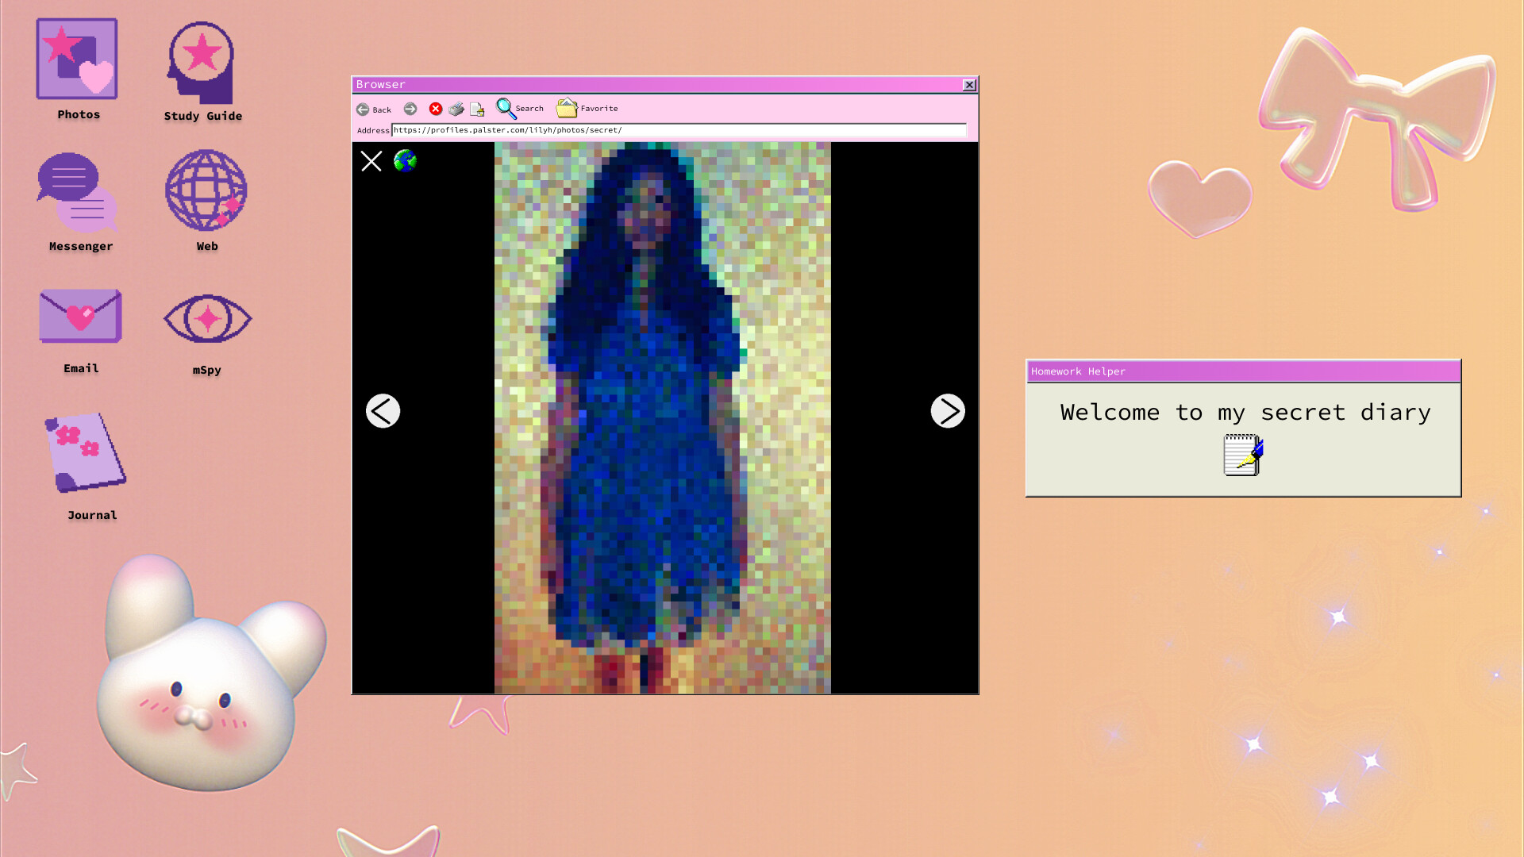
Task: Launch the Messenger app
Action: coord(77,190)
